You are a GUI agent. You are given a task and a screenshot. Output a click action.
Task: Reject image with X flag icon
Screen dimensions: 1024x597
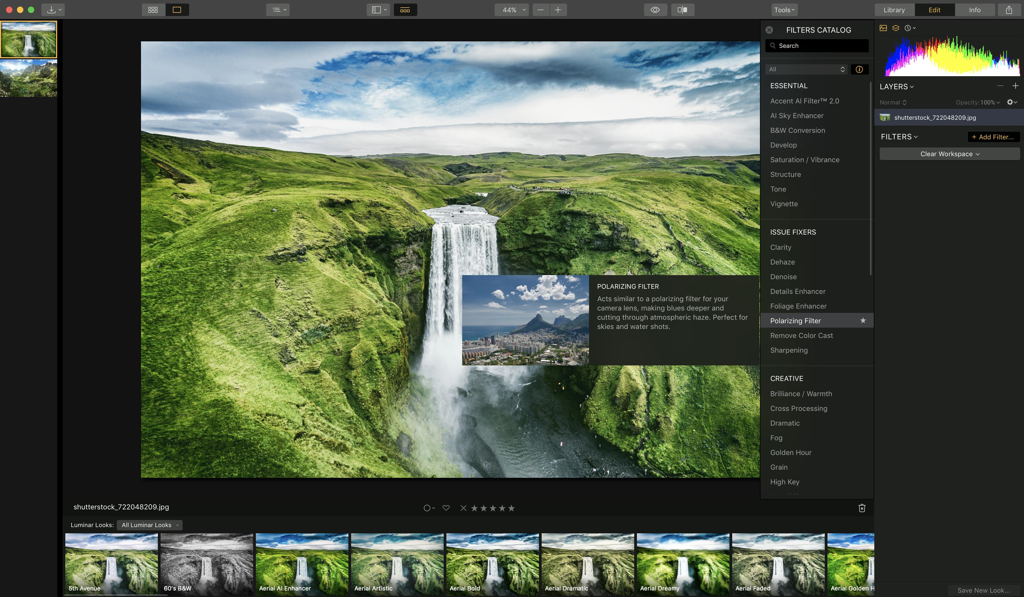(x=463, y=508)
